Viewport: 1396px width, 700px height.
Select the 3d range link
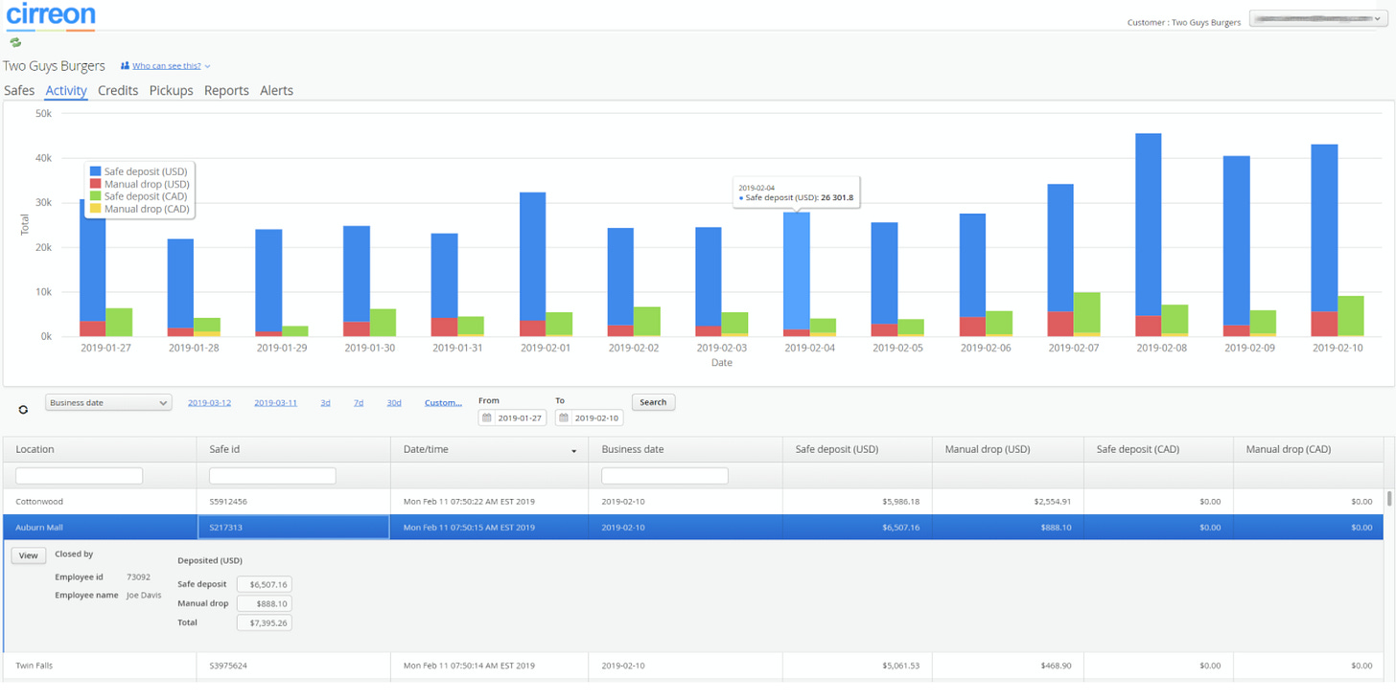325,403
